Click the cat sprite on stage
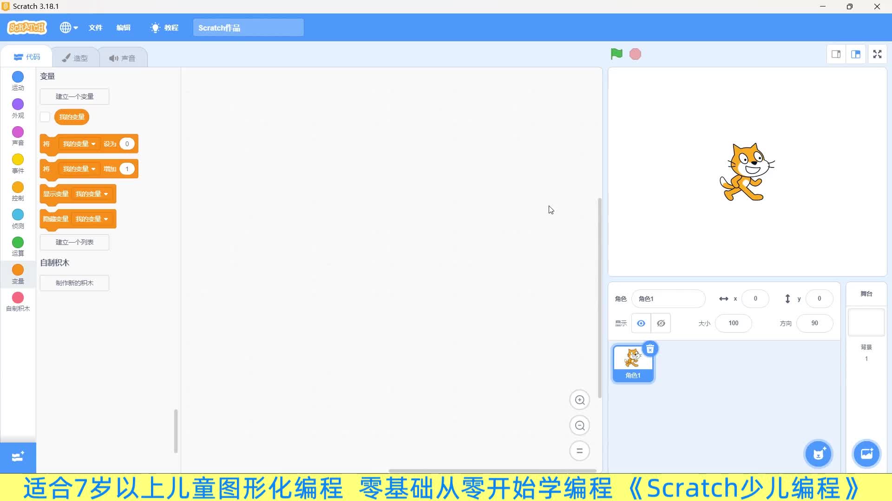The width and height of the screenshot is (892, 501). point(747,172)
